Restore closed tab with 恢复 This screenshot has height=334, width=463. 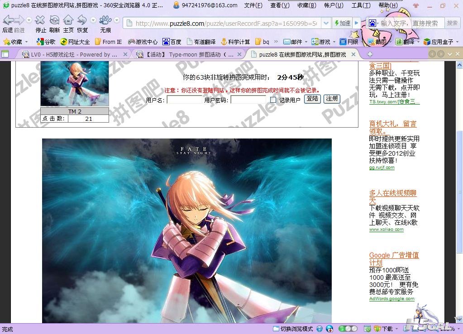(x=82, y=20)
